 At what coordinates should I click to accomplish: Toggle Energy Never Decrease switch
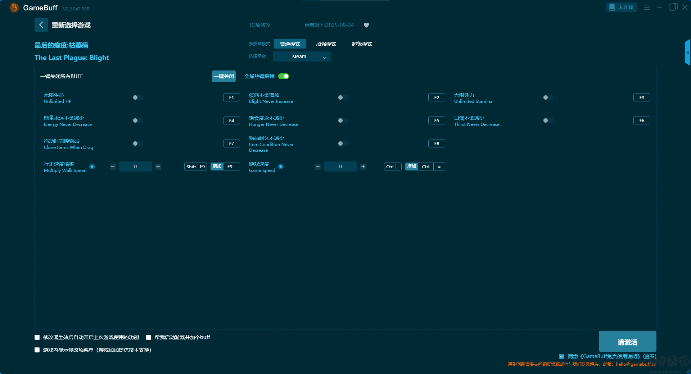(137, 120)
